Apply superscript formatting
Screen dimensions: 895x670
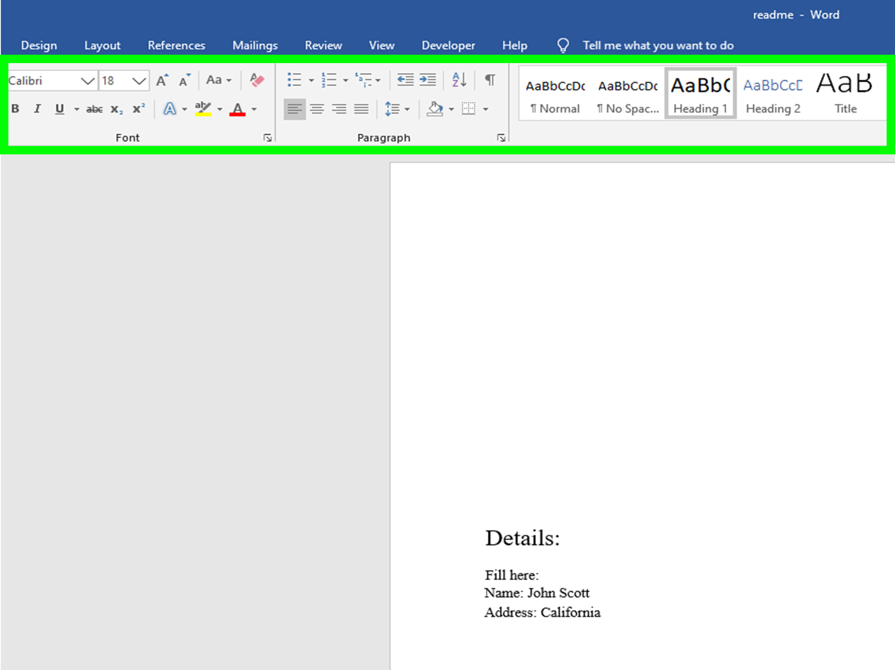pyautogui.click(x=139, y=108)
